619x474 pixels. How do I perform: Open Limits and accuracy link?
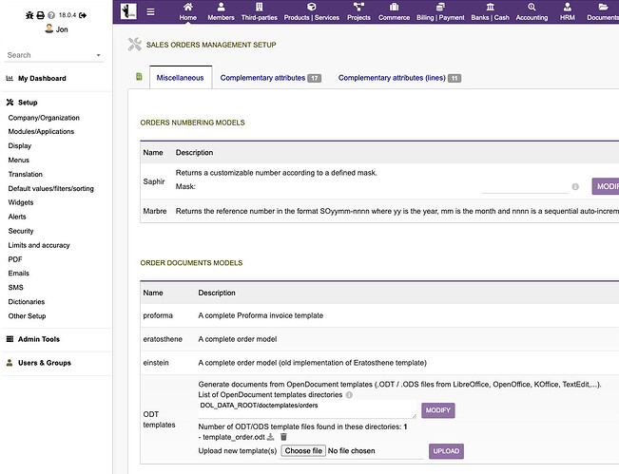pos(39,245)
